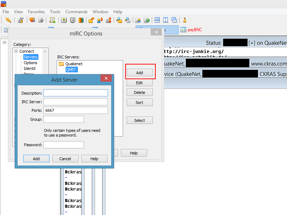287x215 pixels.
Task: Collapse the treebar root node
Action: 4,42
